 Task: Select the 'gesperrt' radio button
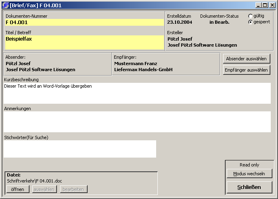[x=251, y=22]
